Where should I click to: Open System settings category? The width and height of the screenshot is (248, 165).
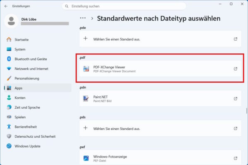click(38, 49)
